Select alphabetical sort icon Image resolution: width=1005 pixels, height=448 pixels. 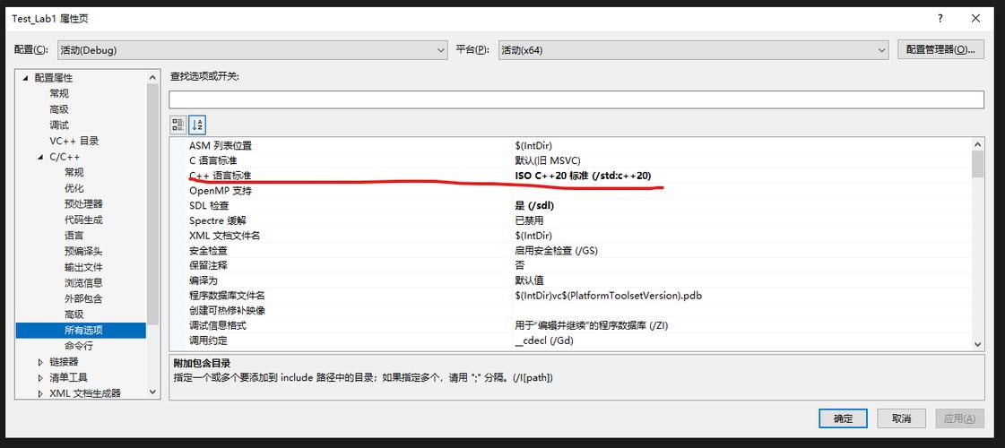(x=197, y=125)
